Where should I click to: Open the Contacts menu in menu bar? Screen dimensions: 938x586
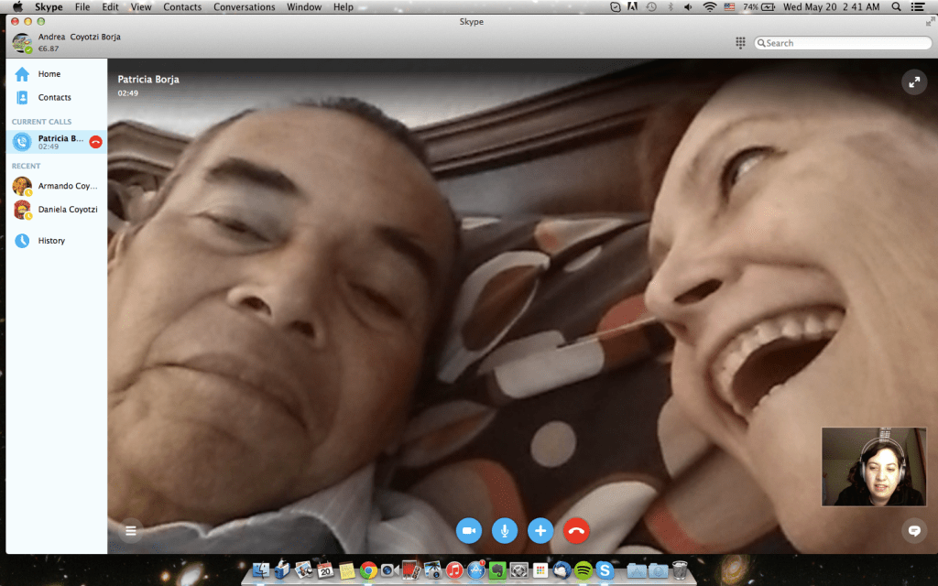click(x=182, y=7)
